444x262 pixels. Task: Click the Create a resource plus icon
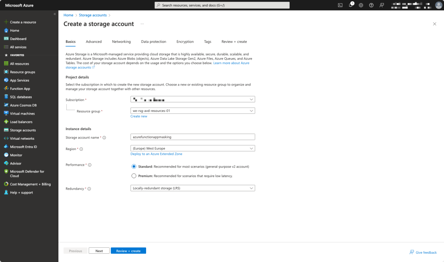click(6, 22)
